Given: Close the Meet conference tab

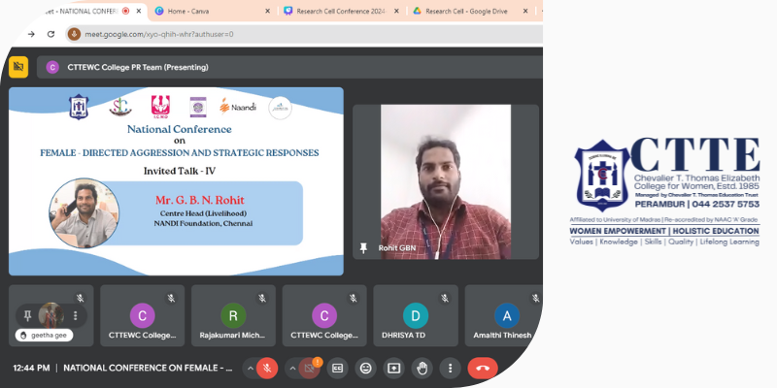Looking at the screenshot, I should coord(139,11).
